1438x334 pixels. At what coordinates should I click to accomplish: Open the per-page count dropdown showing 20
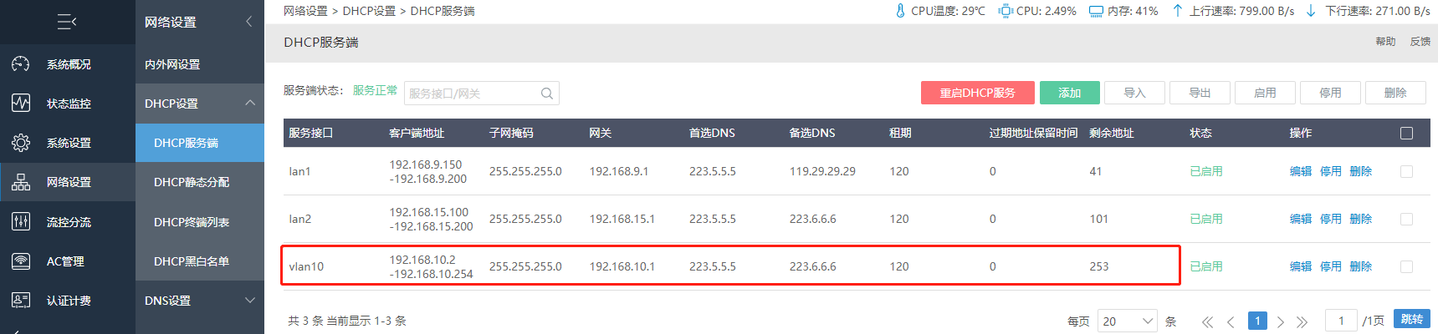coord(1128,321)
